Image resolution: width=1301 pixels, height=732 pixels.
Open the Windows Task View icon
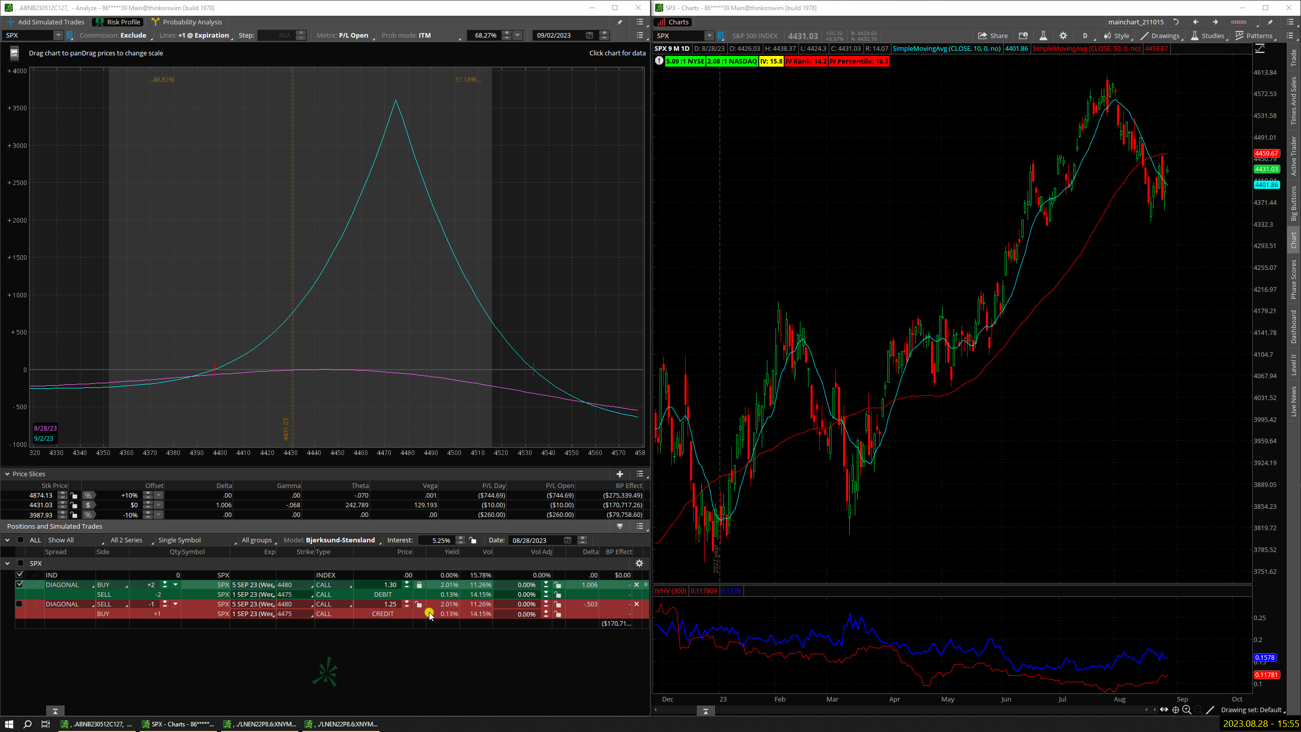click(x=45, y=724)
